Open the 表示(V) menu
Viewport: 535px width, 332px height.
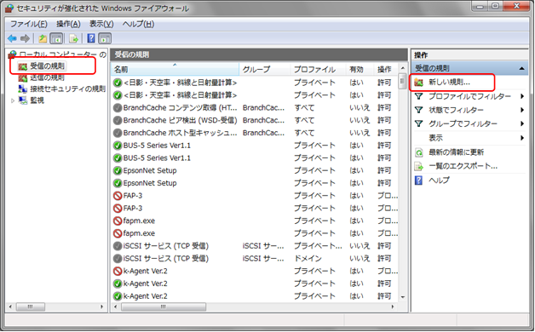101,24
